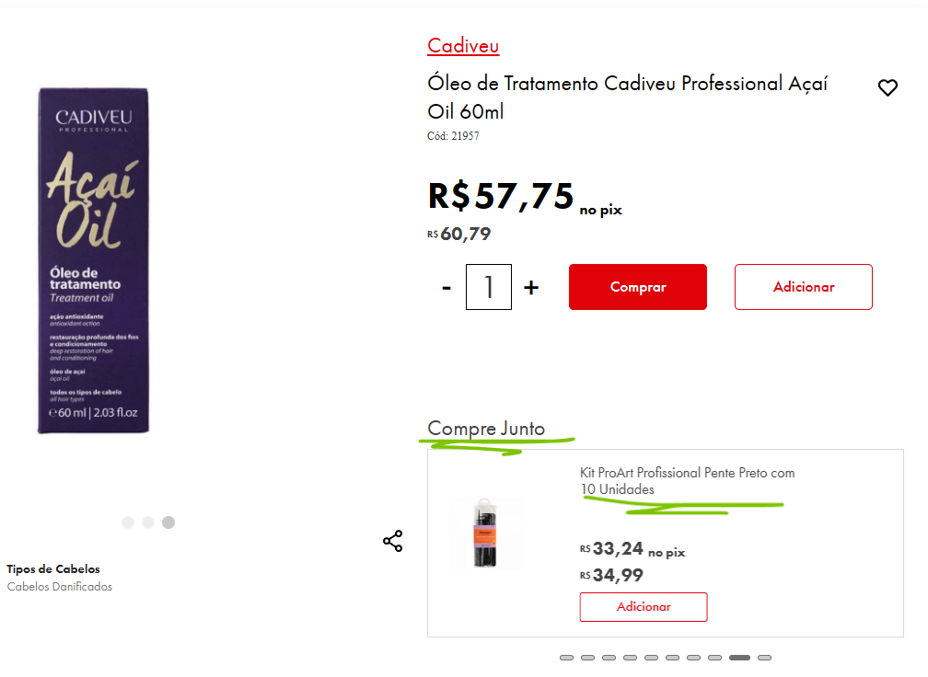
Task: Click the highlighted active Compre Junto dot
Action: [x=739, y=658]
